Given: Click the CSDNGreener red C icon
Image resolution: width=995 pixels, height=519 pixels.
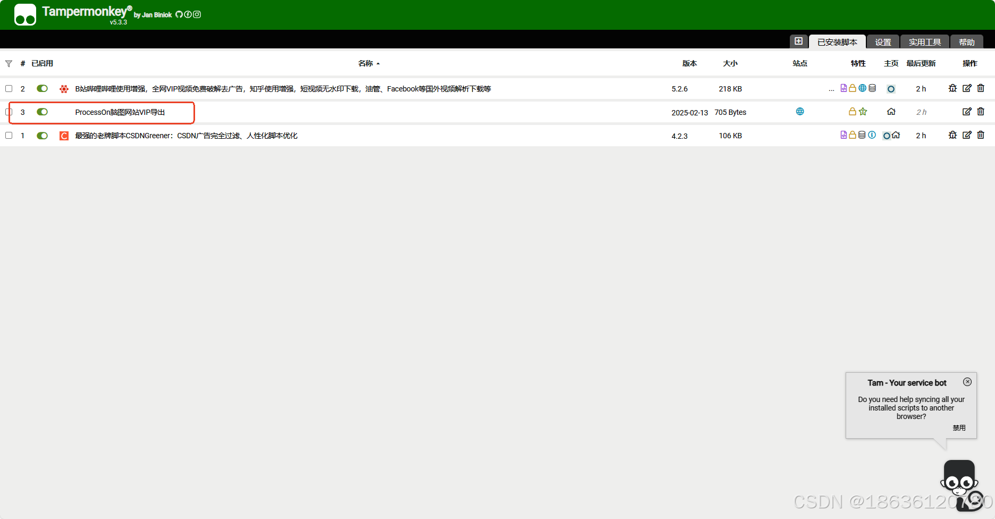Looking at the screenshot, I should click(64, 136).
